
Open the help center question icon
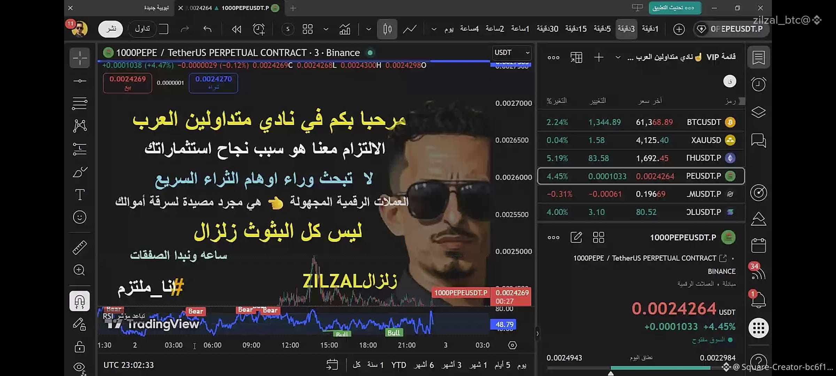click(x=758, y=362)
